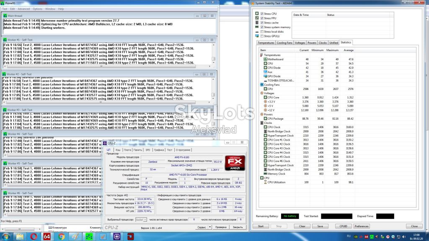Click the Worker #3 Self-Test window icon
This screenshot has width=429, height=241.
(5, 110)
